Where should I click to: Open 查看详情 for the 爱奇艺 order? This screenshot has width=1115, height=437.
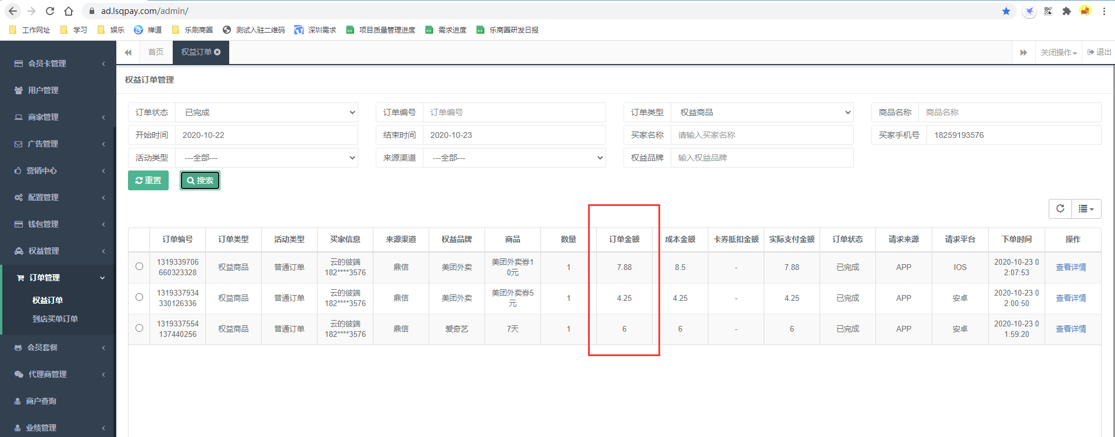pyautogui.click(x=1071, y=329)
